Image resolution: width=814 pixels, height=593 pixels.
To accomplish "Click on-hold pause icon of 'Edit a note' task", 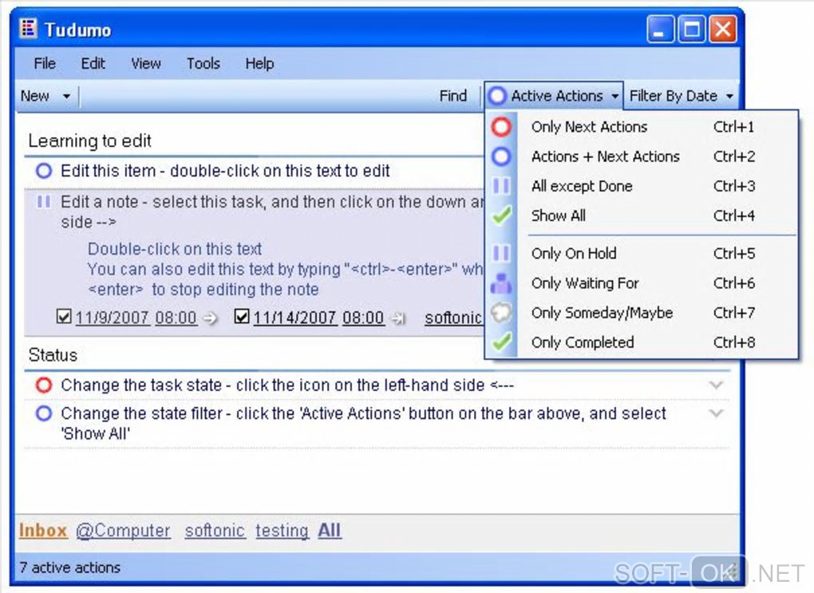I will 44,201.
